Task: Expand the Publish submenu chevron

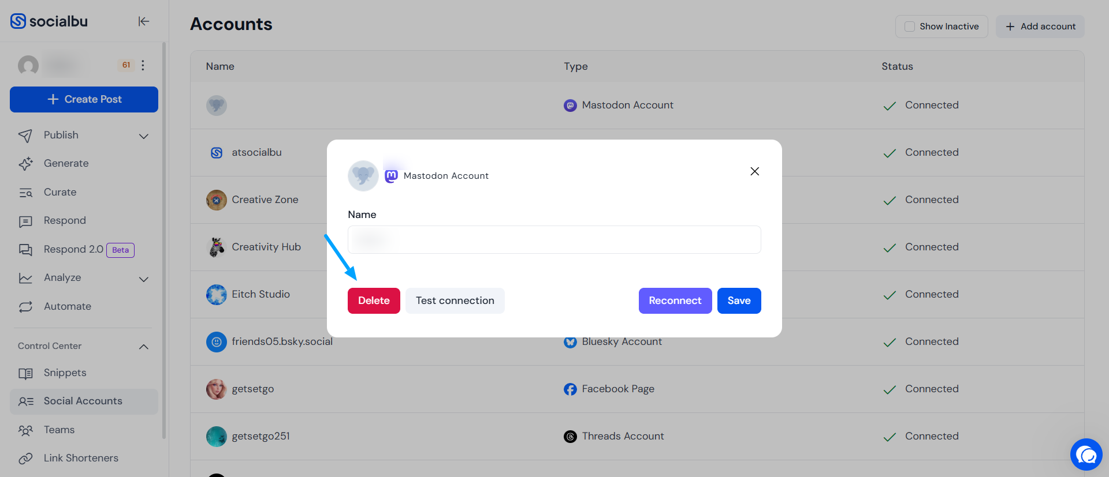Action: click(x=144, y=136)
